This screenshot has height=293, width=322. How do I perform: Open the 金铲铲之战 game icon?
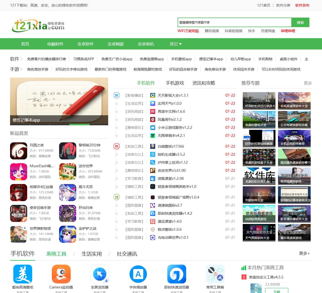point(68,234)
